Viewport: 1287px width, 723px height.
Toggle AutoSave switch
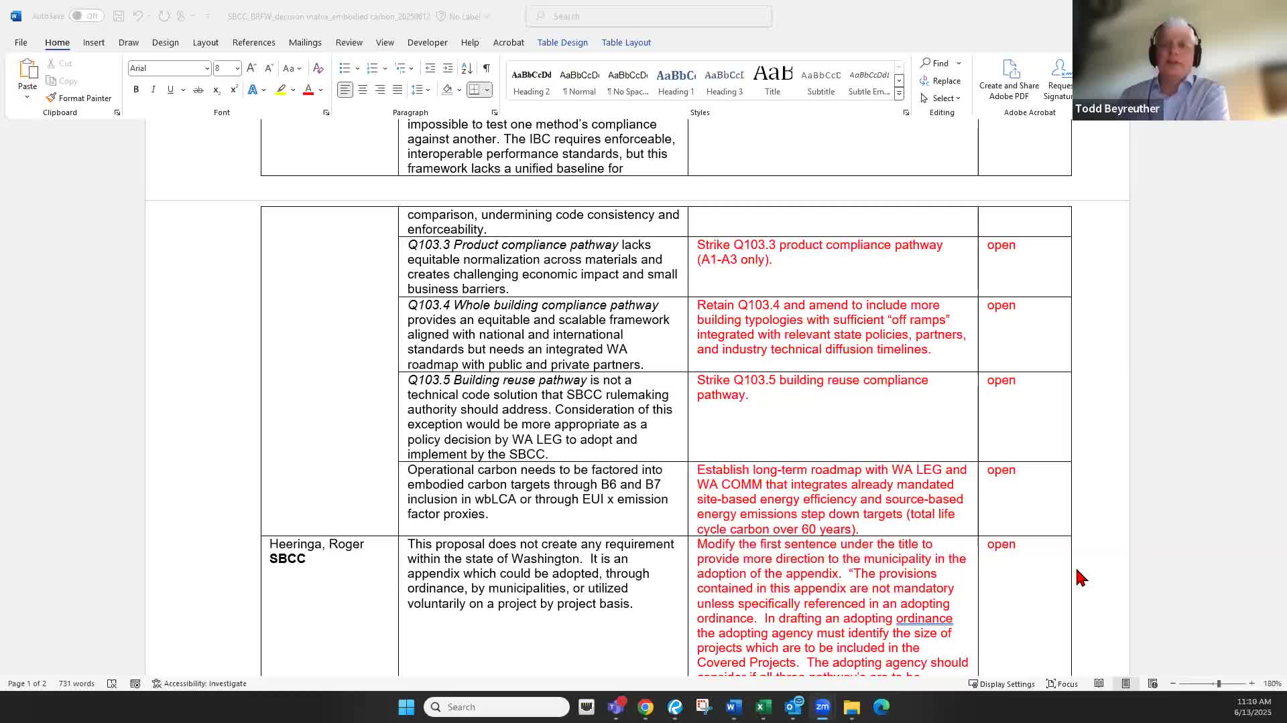click(86, 16)
